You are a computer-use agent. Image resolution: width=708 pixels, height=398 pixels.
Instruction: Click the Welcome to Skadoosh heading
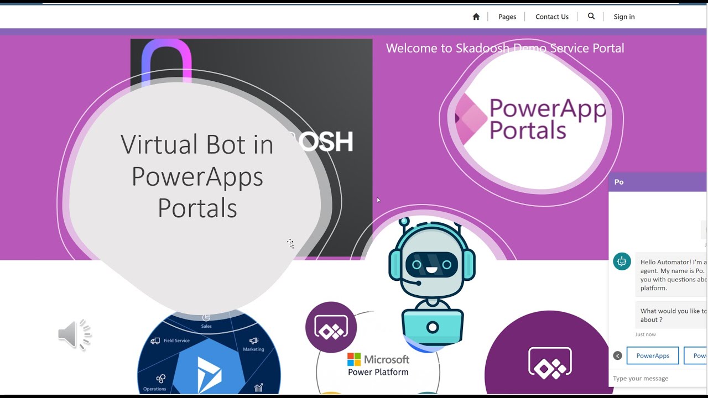[x=505, y=48]
